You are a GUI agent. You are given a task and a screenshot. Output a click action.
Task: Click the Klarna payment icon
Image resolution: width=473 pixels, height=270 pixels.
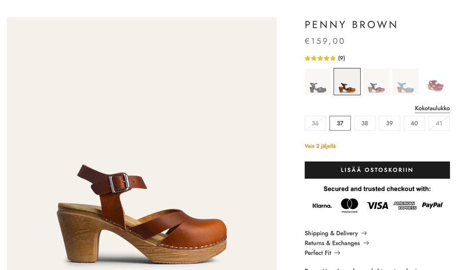point(322,206)
